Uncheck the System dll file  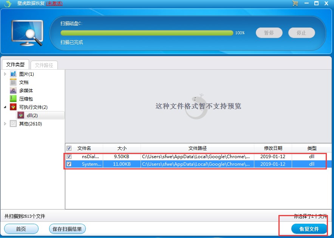[69, 164]
